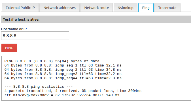Viewport: 191px width, 103px height.
Task: Select the Network route tab
Action: pos(96,8)
